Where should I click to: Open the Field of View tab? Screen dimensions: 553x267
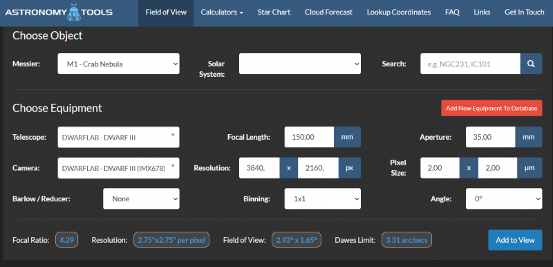point(166,12)
